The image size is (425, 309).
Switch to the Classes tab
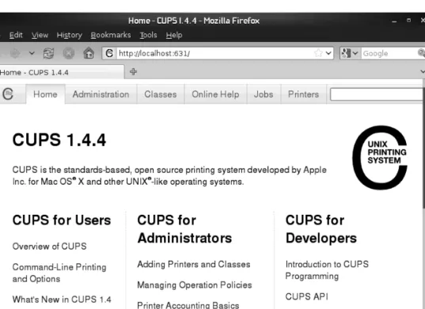click(x=161, y=94)
